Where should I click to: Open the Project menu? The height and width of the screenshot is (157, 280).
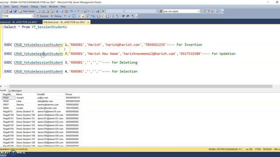pos(24,7)
